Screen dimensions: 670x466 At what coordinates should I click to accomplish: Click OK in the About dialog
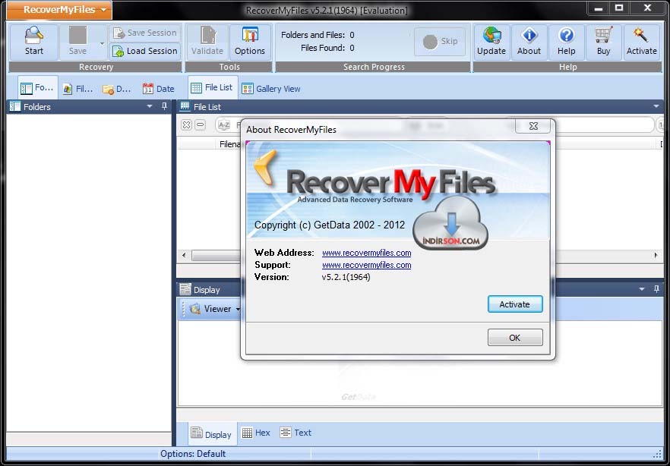click(515, 338)
